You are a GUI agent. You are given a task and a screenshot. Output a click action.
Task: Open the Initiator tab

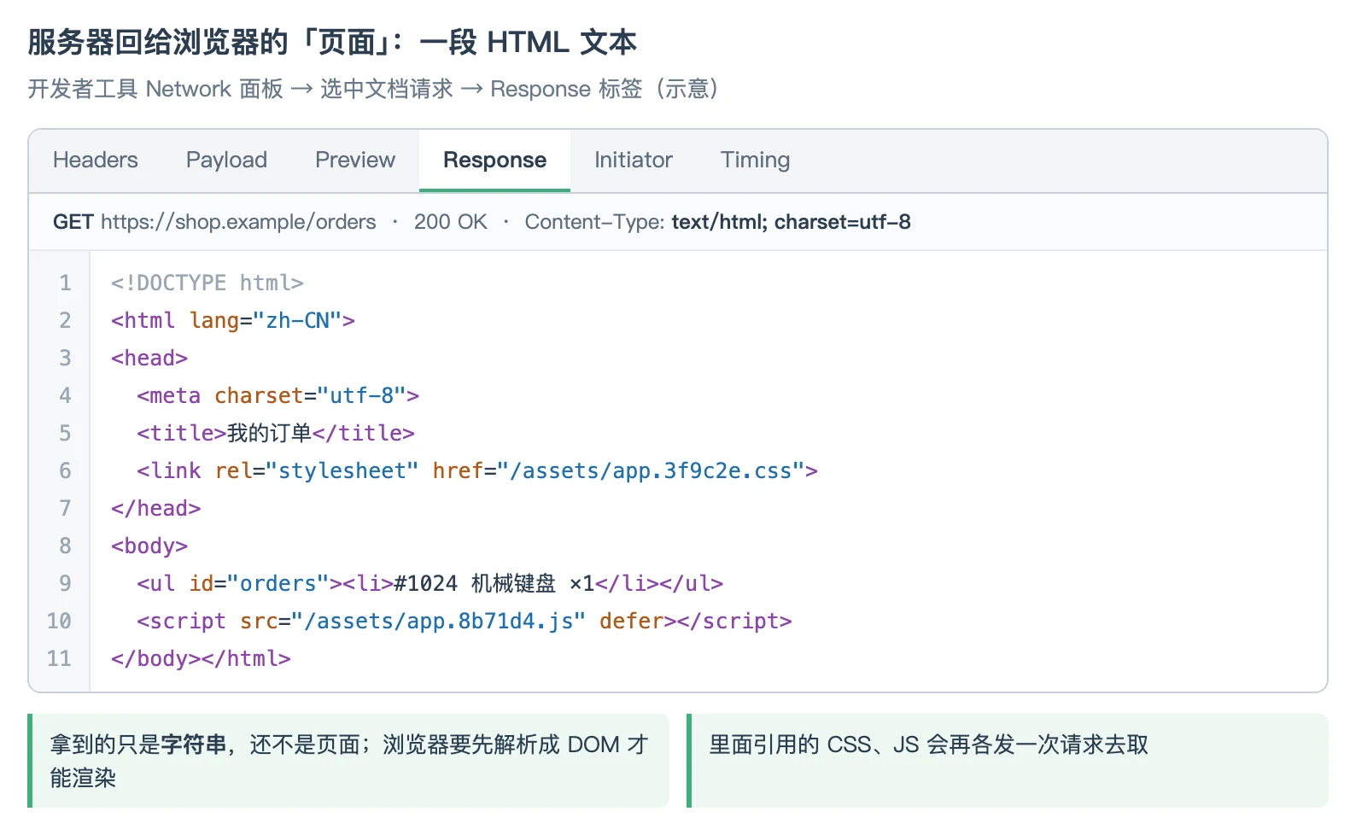tap(634, 161)
